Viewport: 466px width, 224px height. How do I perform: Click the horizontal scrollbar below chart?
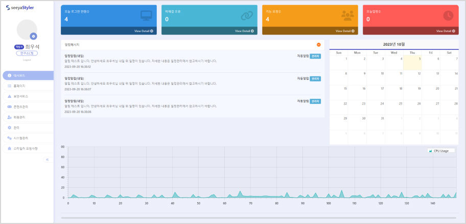coord(260,218)
